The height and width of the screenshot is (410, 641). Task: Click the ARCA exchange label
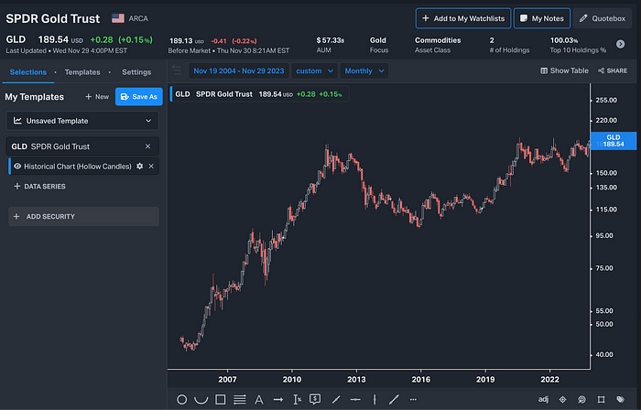[x=138, y=18]
